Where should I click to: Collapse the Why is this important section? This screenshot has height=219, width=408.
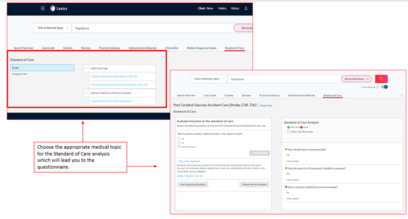point(188,161)
